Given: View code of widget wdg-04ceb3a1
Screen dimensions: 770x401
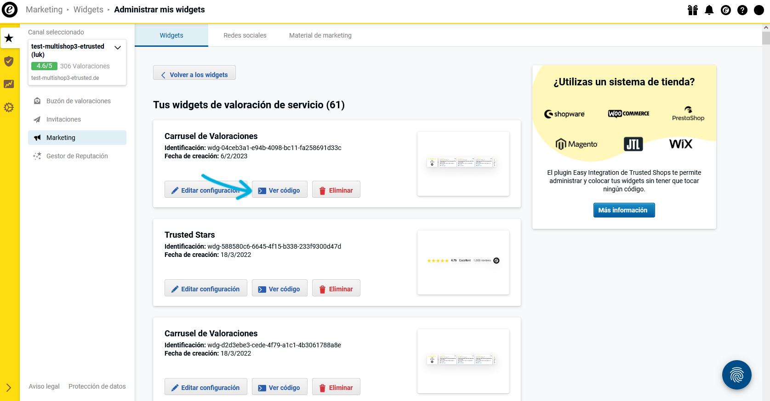Looking at the screenshot, I should click(279, 190).
